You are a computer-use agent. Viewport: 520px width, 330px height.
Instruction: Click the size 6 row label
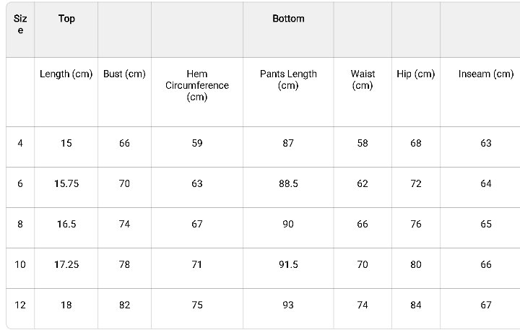pos(20,183)
